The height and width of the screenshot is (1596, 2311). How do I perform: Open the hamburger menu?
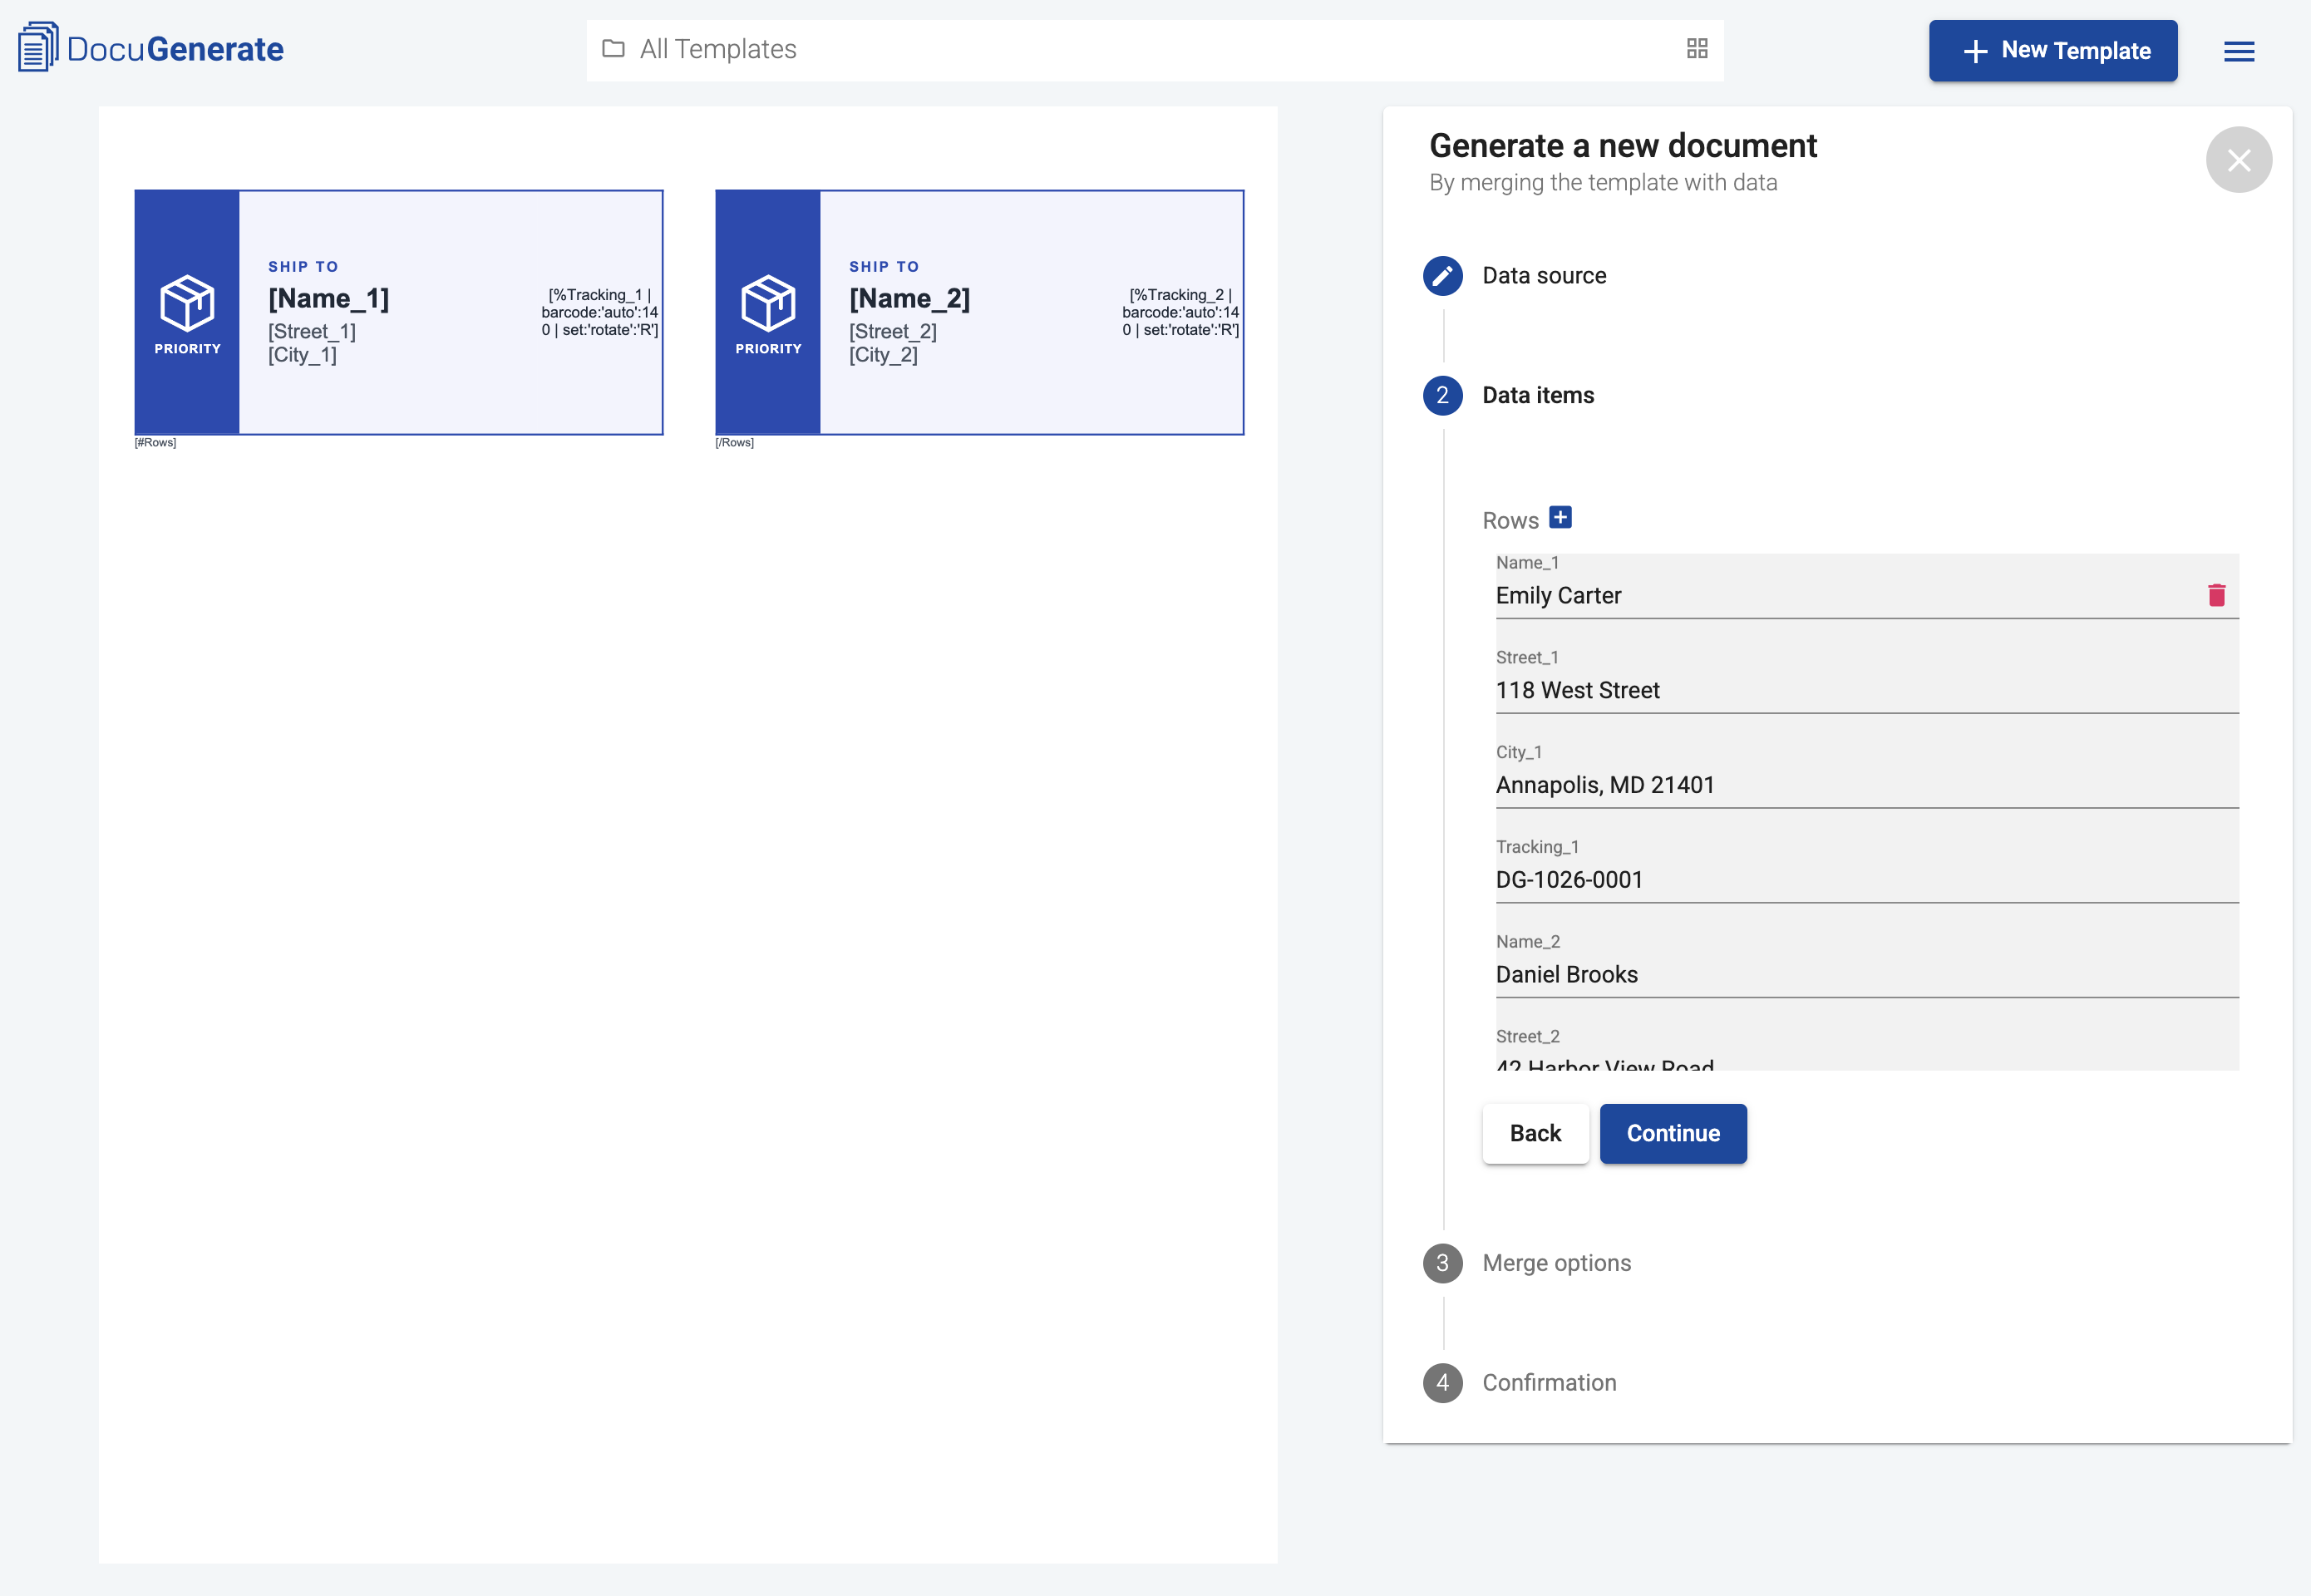coord(2239,51)
